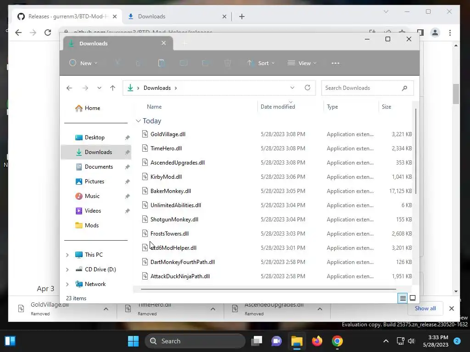The height and width of the screenshot is (352, 470).
Task: Open recent locations chevron dropdown
Action: [x=99, y=88]
